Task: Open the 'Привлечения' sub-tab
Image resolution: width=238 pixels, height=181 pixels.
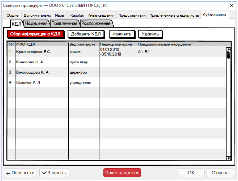Action: [64, 23]
